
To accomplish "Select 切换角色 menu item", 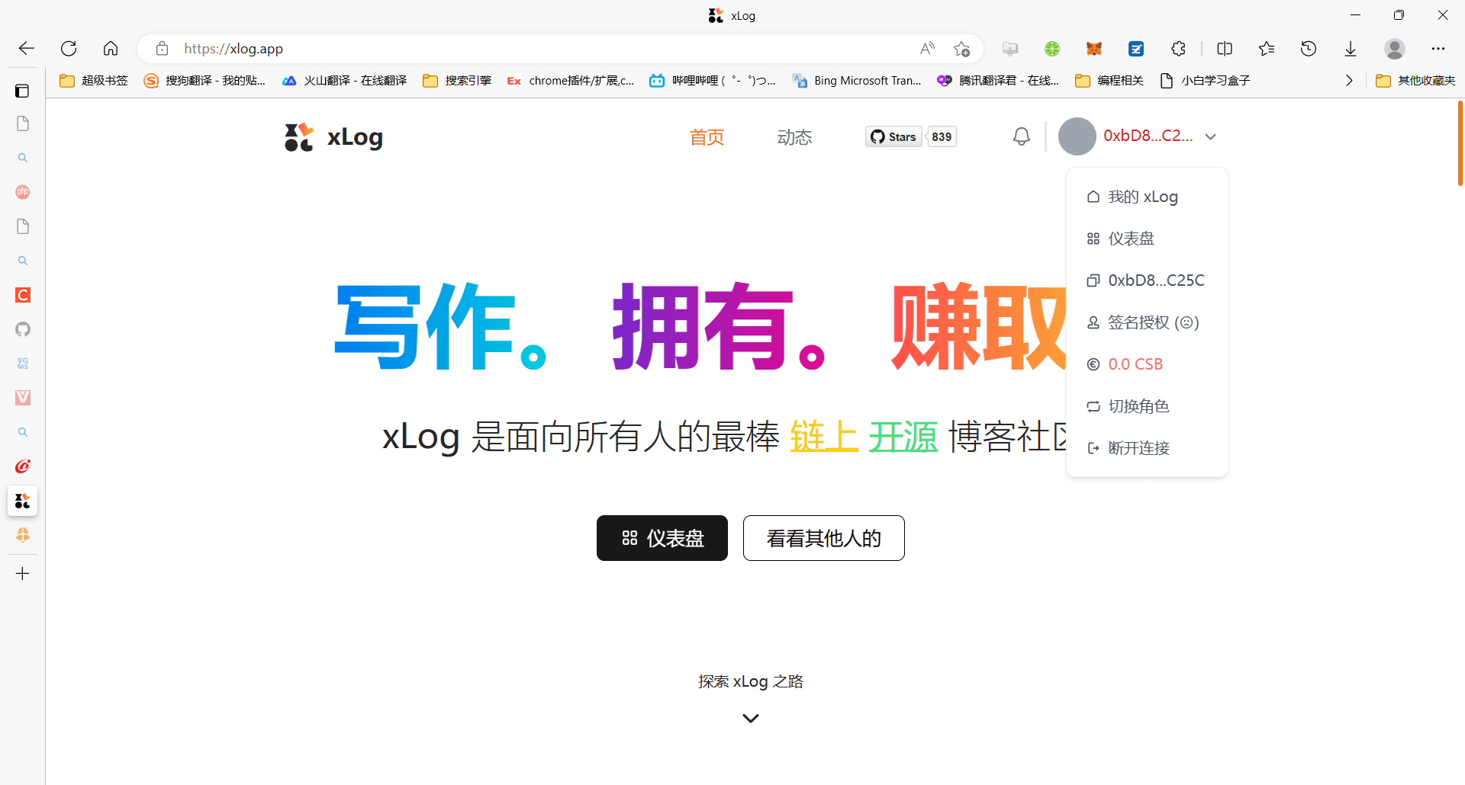I will pyautogui.click(x=1147, y=406).
